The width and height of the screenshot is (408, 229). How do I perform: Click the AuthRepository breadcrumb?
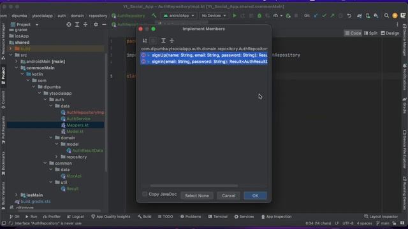pyautogui.click(x=128, y=16)
